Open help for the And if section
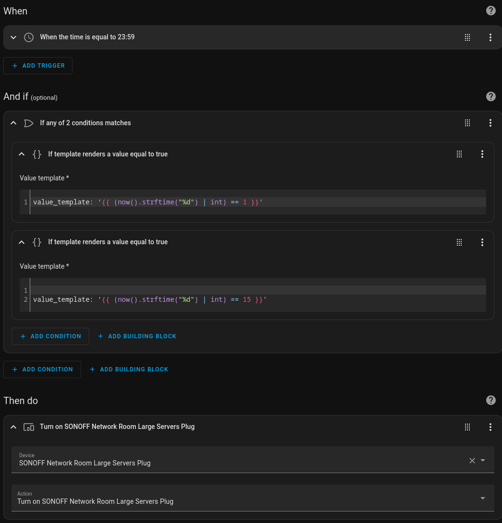The height and width of the screenshot is (523, 502). coord(490,96)
